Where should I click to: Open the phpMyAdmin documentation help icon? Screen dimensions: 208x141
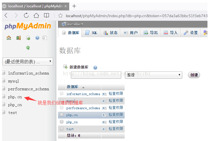(x=37, y=38)
